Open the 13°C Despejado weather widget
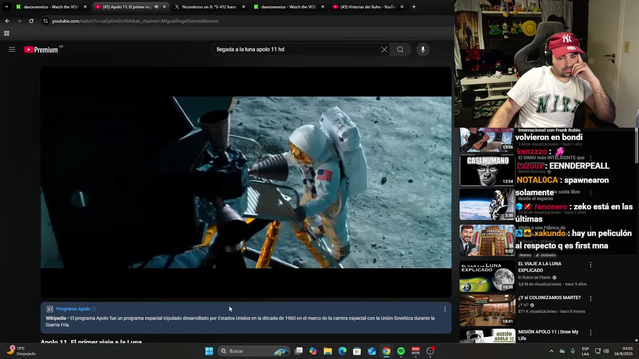Viewport: 639px width, 359px height. tap(21, 351)
